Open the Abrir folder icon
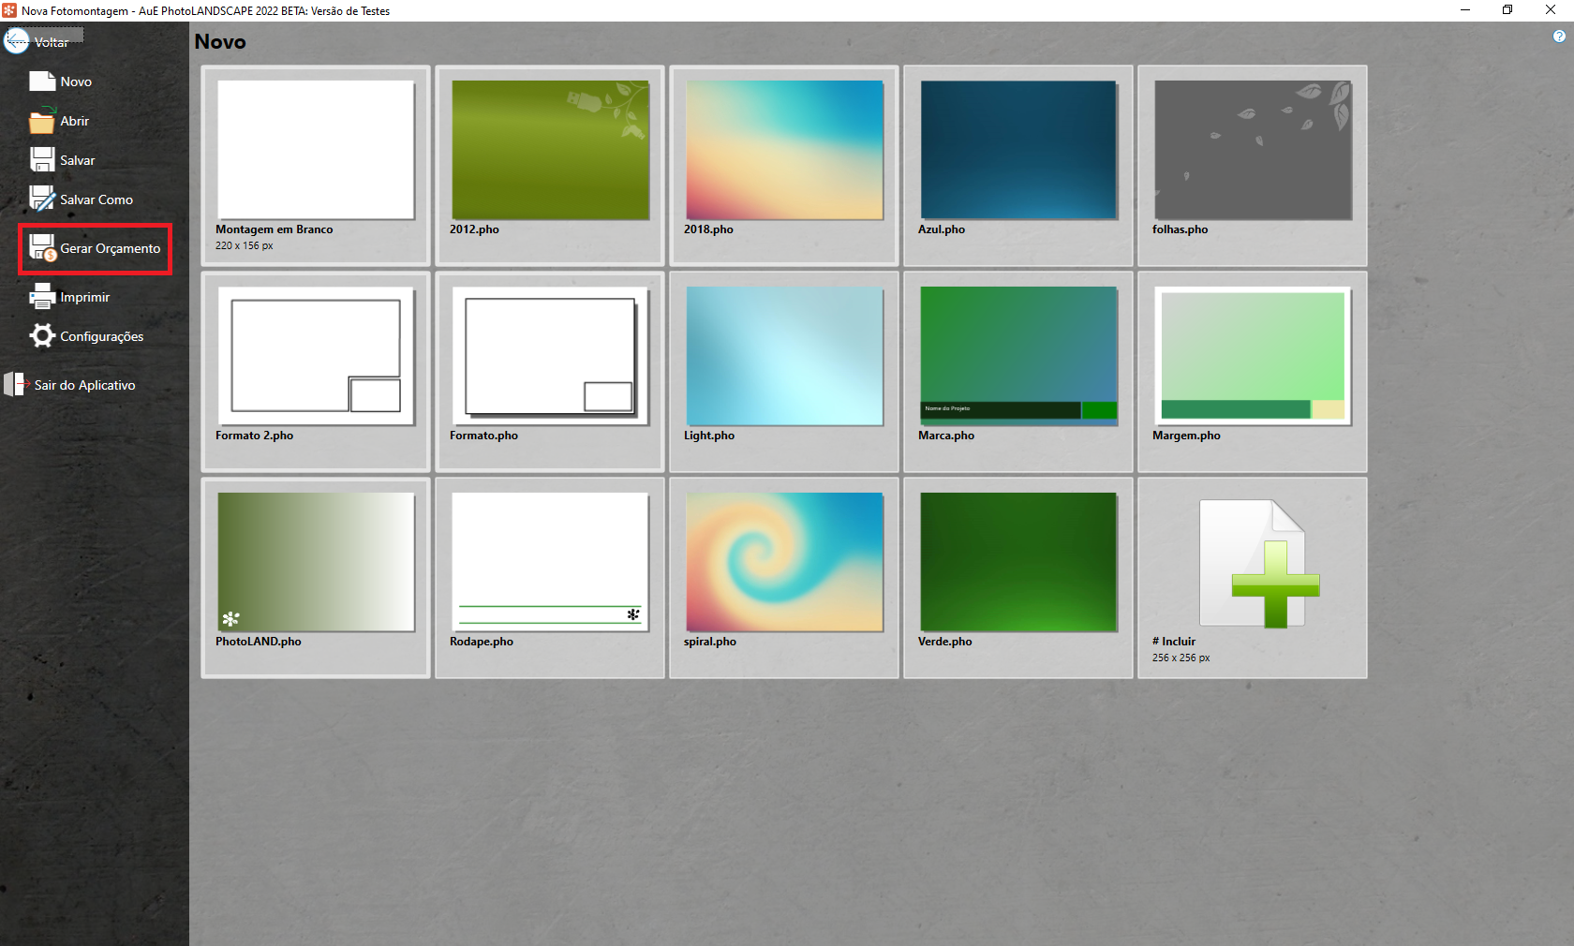The height and width of the screenshot is (946, 1574). coord(42,122)
